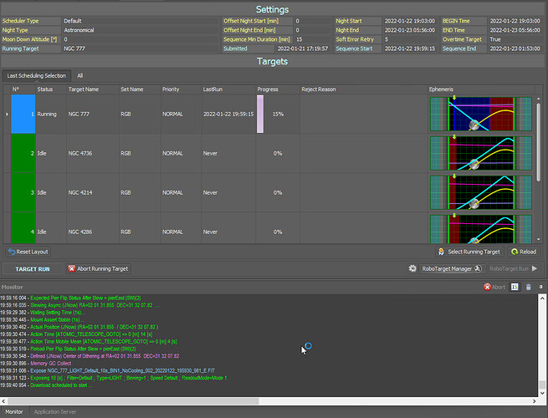Switch to the All targets tab
The image size is (548, 418).
tap(80, 76)
